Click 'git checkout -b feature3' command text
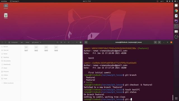Image resolution: width=179 pixels, height=101 pixels. click(139, 85)
